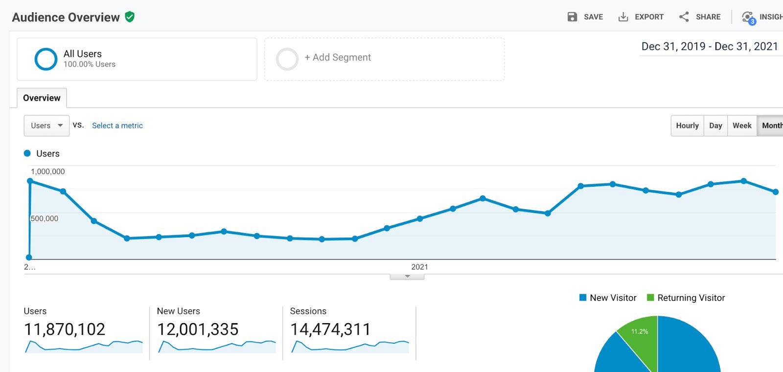Click the Select a metric link
Viewport: 783px width, 372px height.
(x=117, y=126)
